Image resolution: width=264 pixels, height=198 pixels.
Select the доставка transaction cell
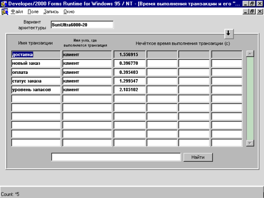coord(36,55)
